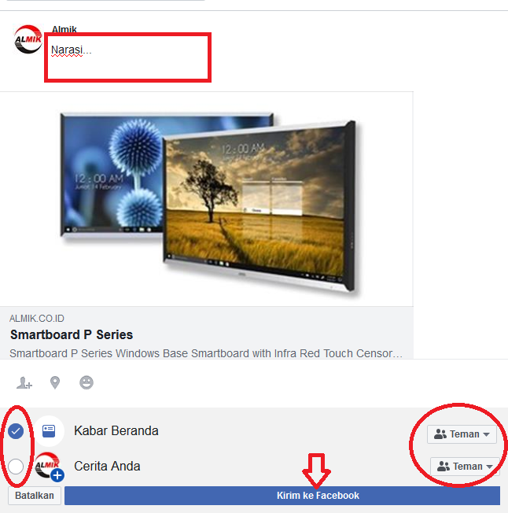The height and width of the screenshot is (513, 508).
Task: Click the Smartboard P Series description text
Action: 206,353
